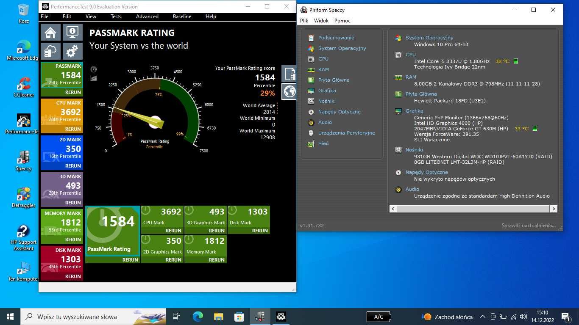The width and height of the screenshot is (579, 325).
Task: Open HP Support Assistant desktop icon
Action: (24, 238)
